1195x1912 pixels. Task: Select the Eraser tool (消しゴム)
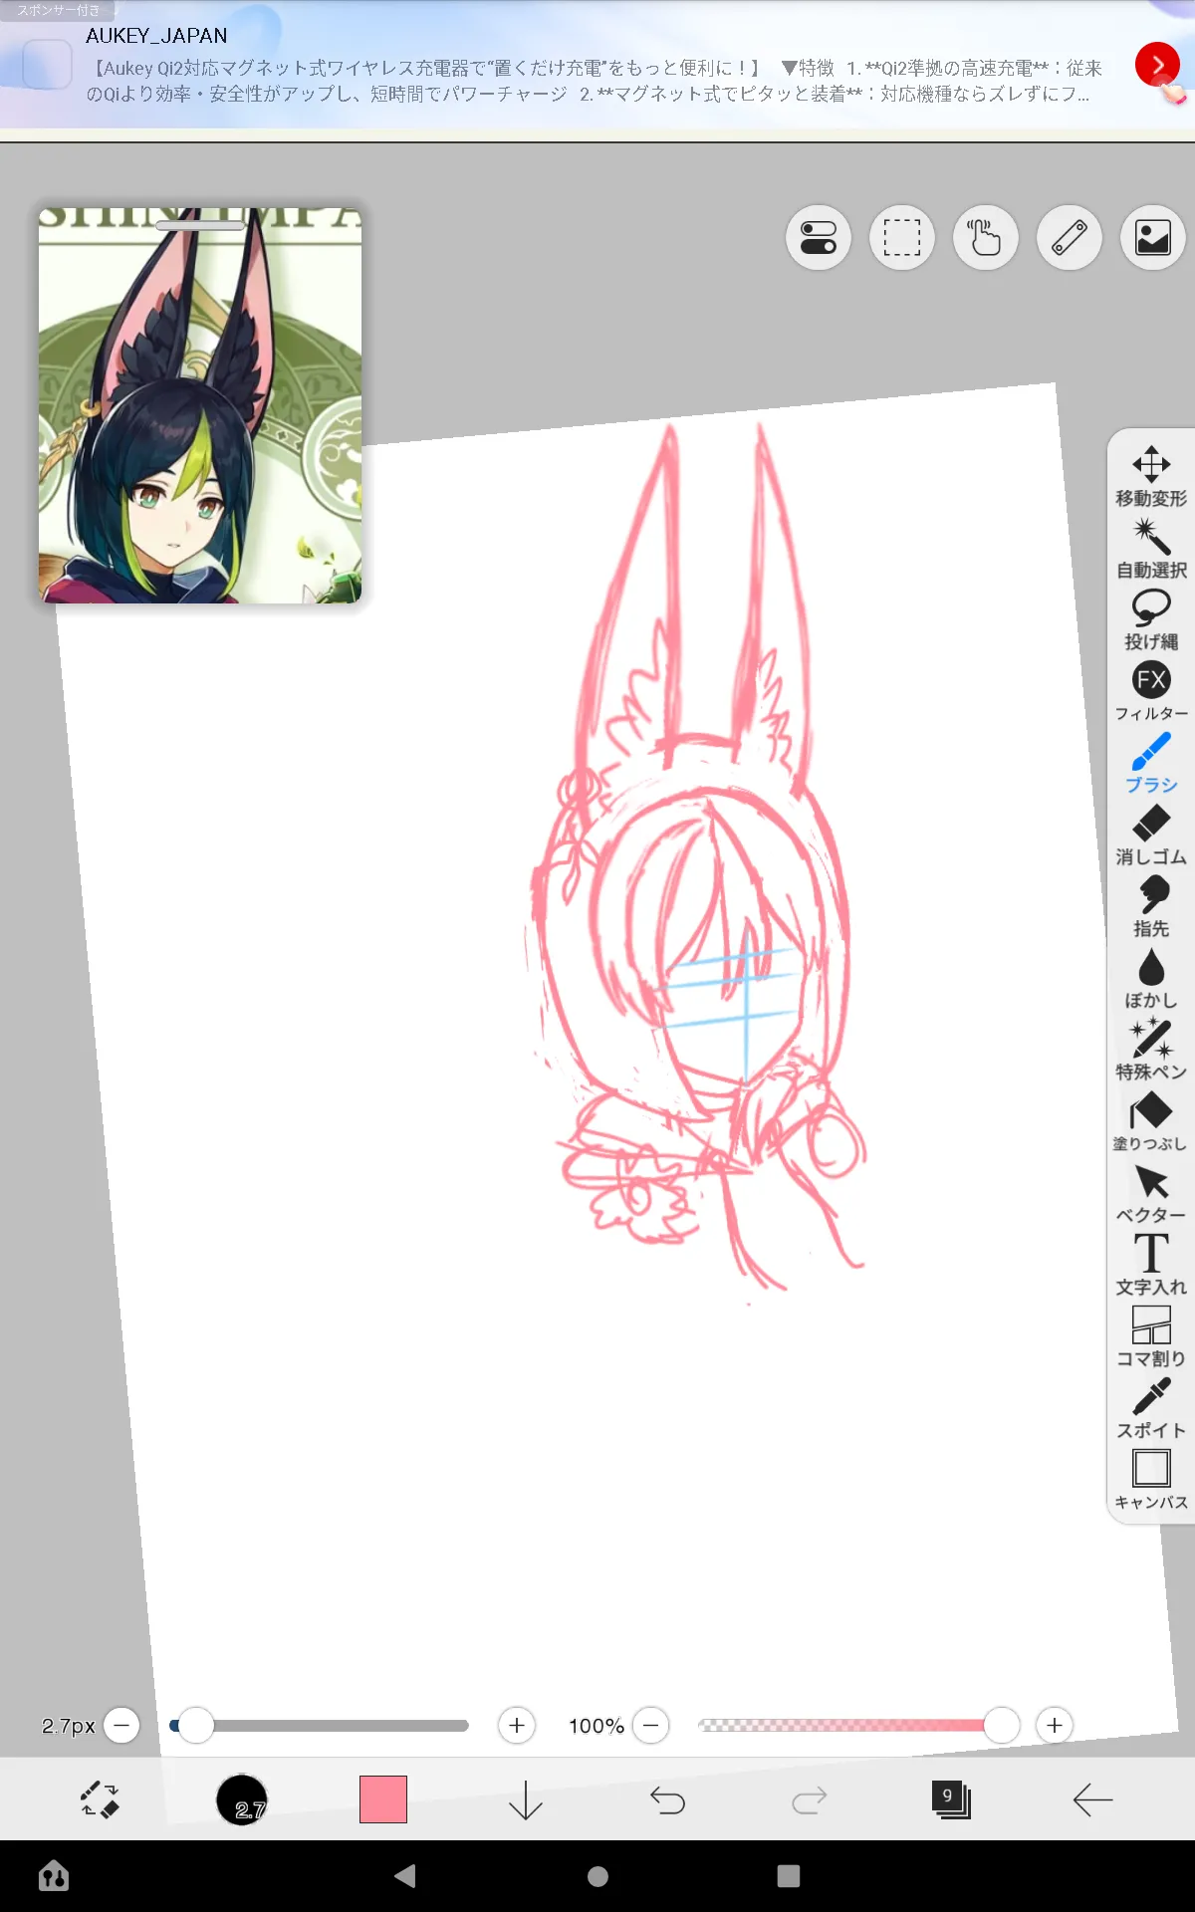coord(1151,835)
